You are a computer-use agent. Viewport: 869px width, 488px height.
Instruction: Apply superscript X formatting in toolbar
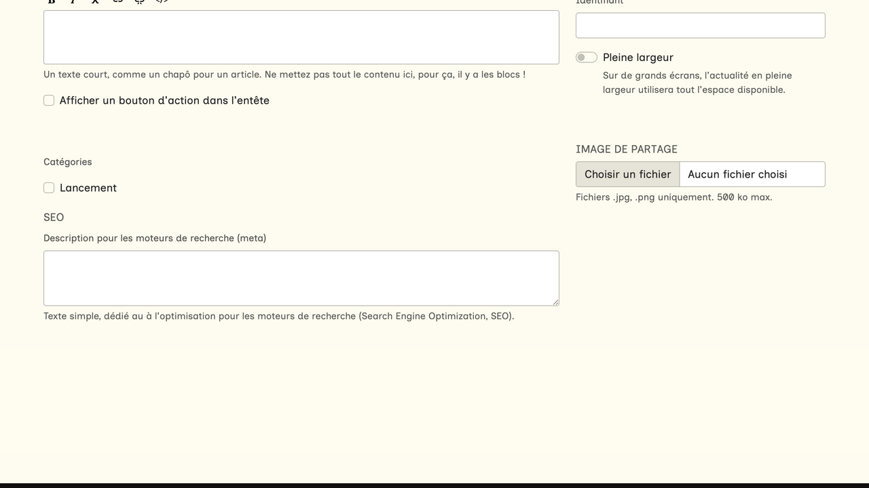click(95, 1)
